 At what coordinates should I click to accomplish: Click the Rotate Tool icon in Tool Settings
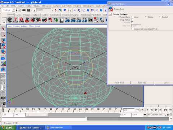(111, 9)
